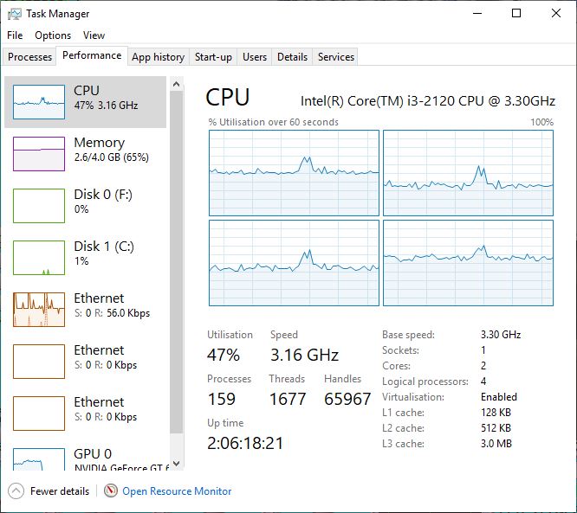Image resolution: width=577 pixels, height=513 pixels.
Task: Click the 1677 threads value
Action: pyautogui.click(x=288, y=399)
